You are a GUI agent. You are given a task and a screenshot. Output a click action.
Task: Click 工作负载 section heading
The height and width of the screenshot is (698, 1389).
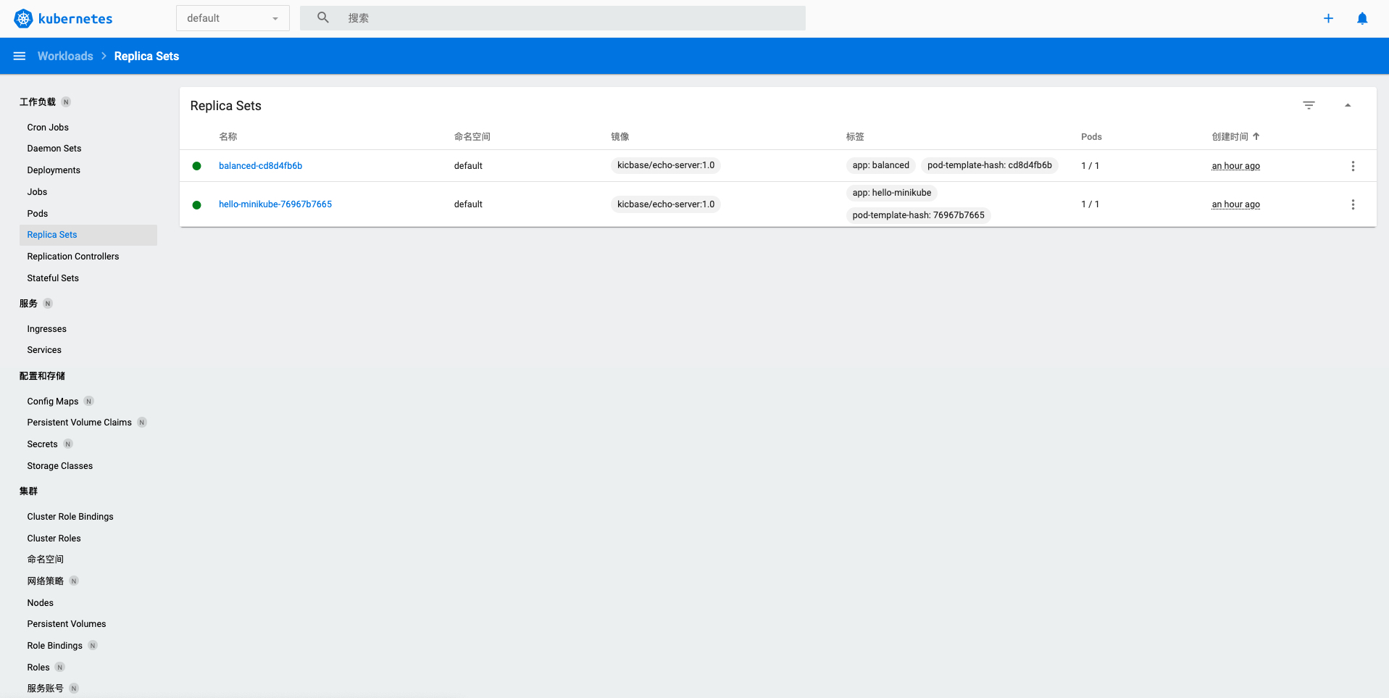click(38, 102)
